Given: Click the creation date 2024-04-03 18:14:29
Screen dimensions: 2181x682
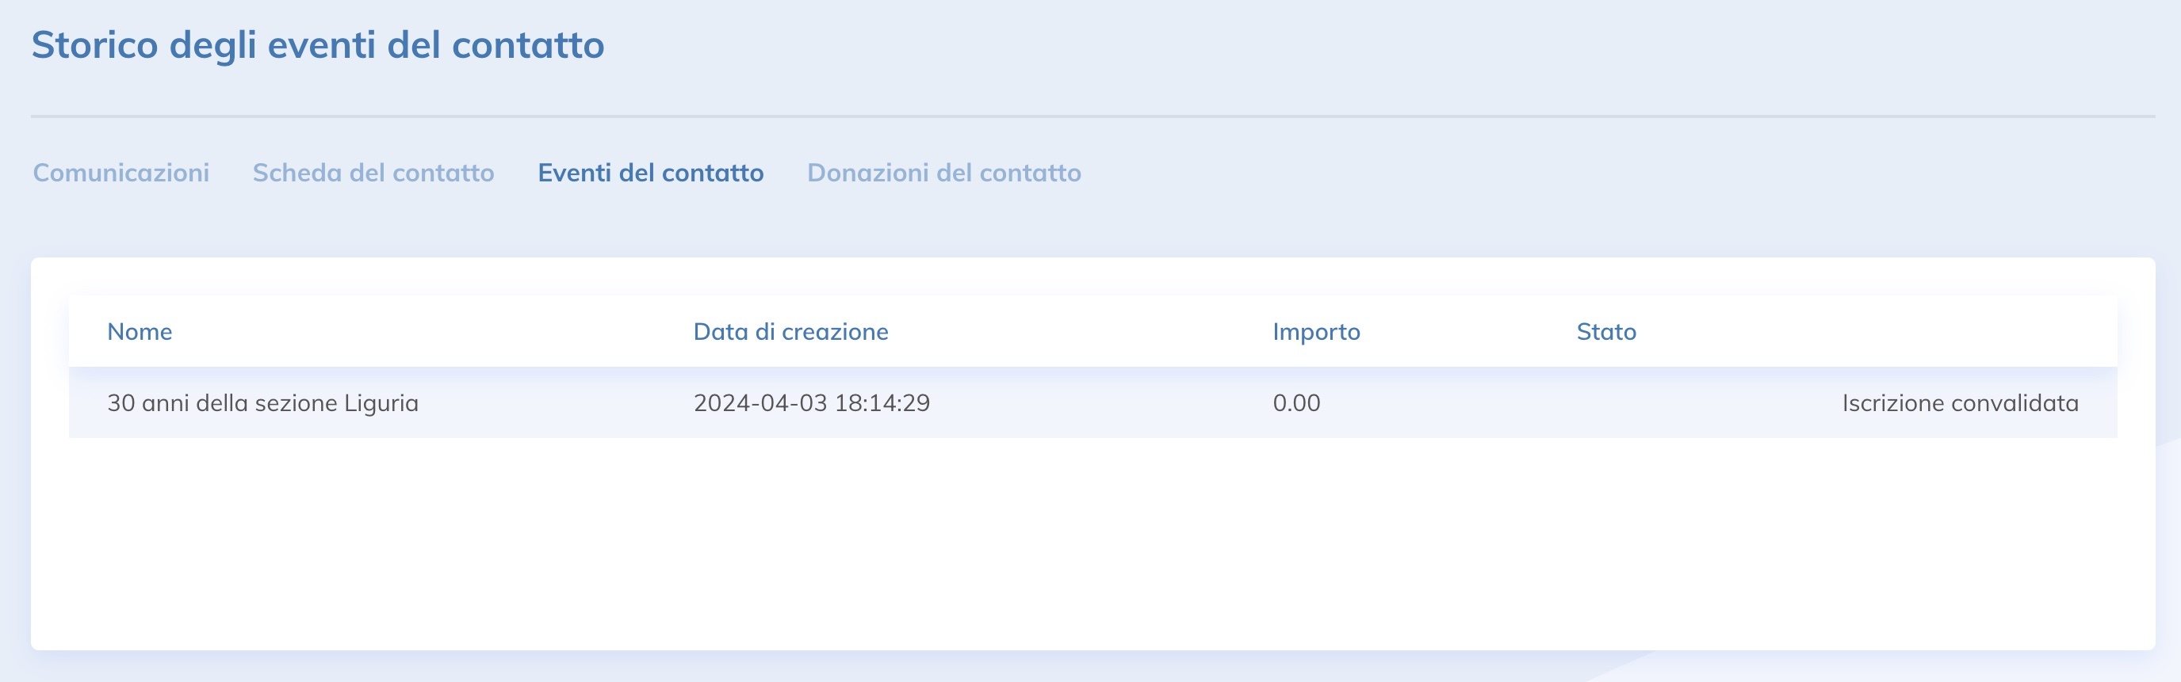Looking at the screenshot, I should (x=810, y=404).
